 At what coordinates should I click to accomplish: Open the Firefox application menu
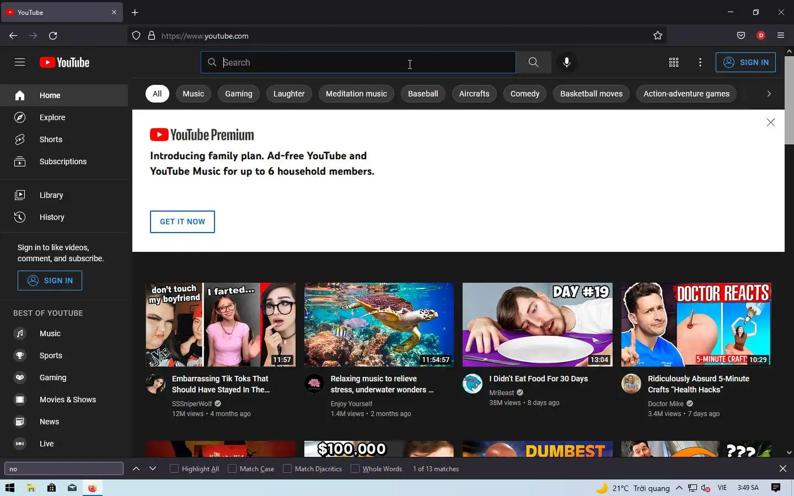coord(781,36)
